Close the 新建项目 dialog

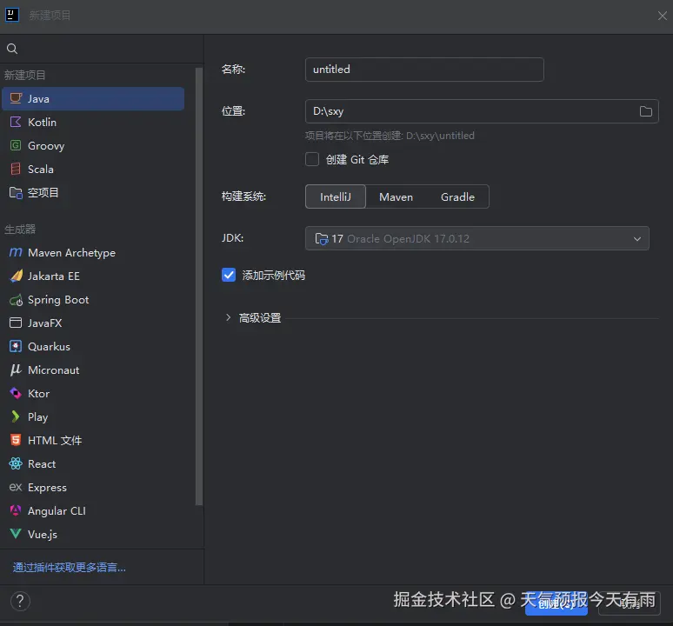click(663, 16)
